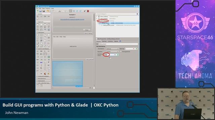Click the green widget icon in Control and Display

[x=49, y=57]
